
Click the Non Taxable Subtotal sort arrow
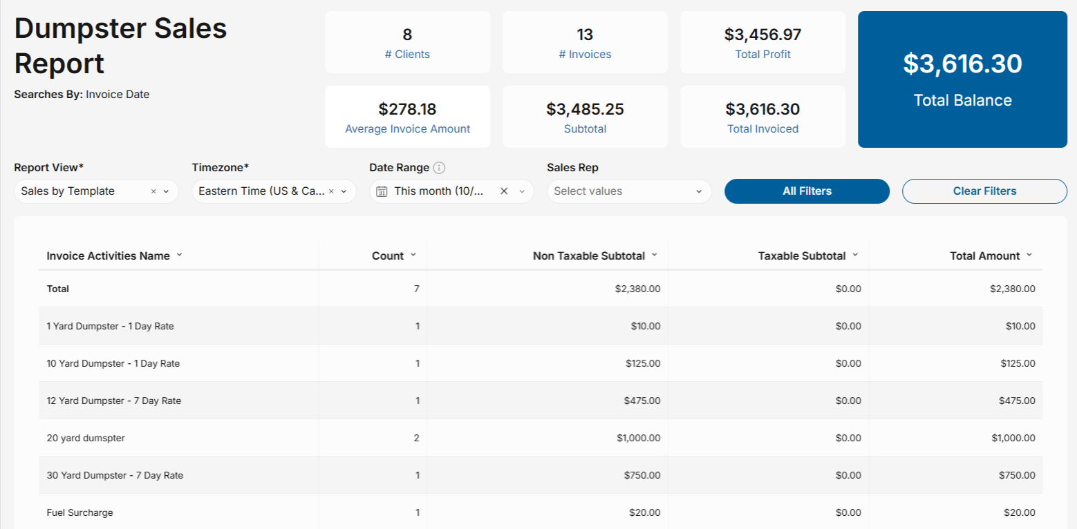pos(655,255)
